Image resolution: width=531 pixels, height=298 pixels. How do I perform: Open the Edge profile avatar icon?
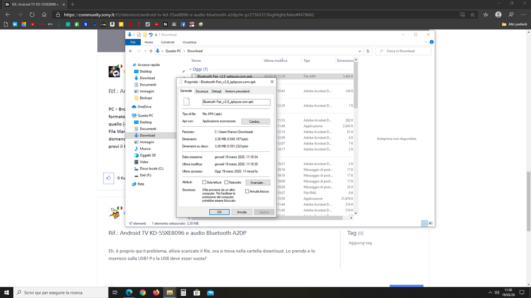pyautogui.click(x=498, y=15)
